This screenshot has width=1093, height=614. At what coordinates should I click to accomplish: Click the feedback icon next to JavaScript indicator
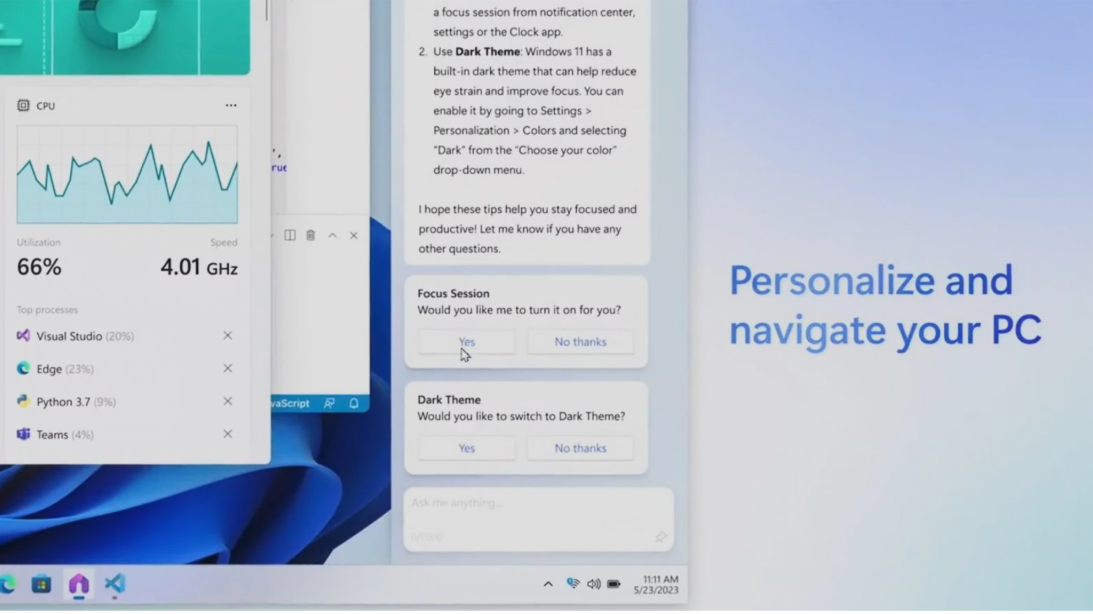(329, 403)
